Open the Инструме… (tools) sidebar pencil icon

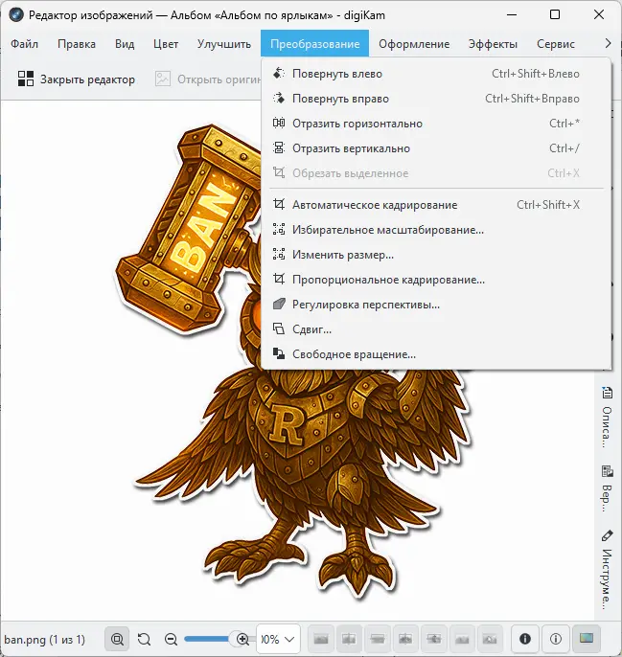coord(607,535)
